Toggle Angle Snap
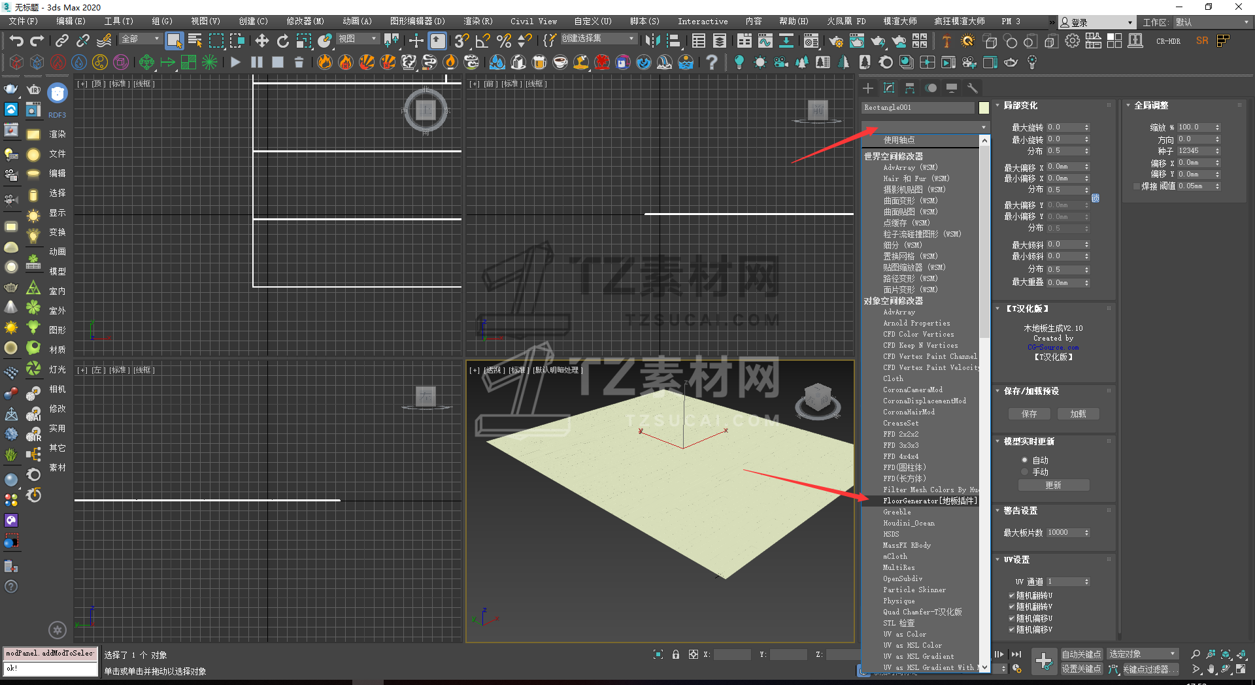The image size is (1255, 685). (482, 41)
